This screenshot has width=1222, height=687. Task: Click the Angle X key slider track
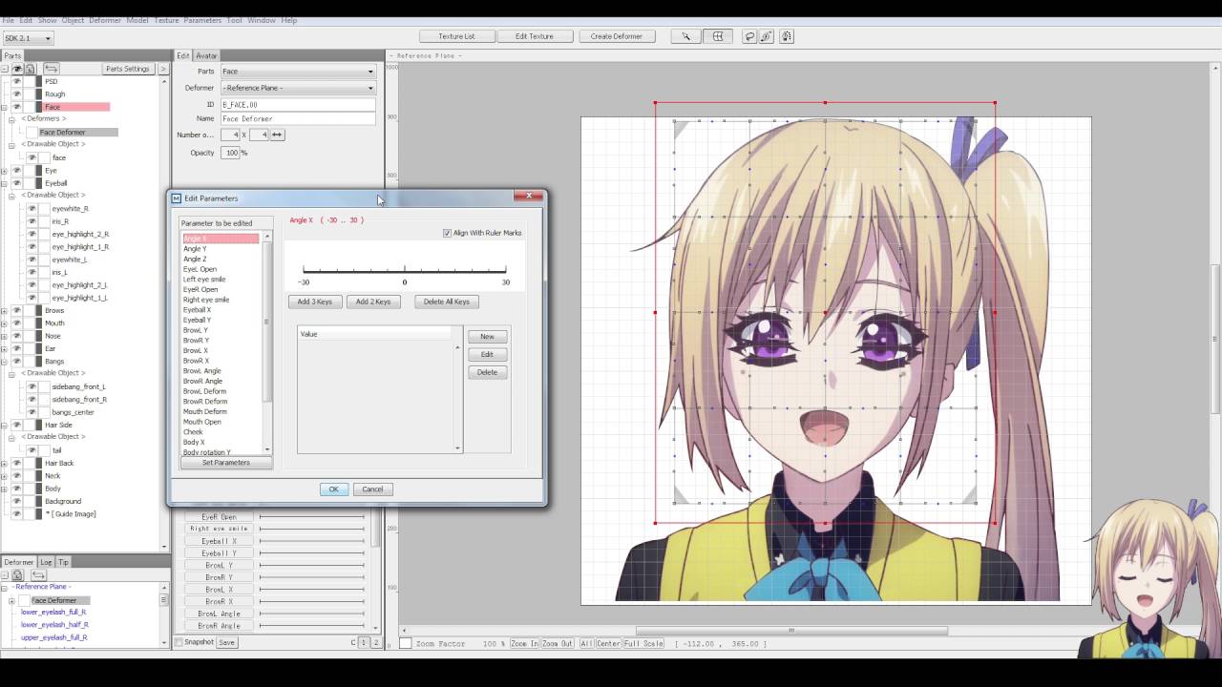click(405, 270)
